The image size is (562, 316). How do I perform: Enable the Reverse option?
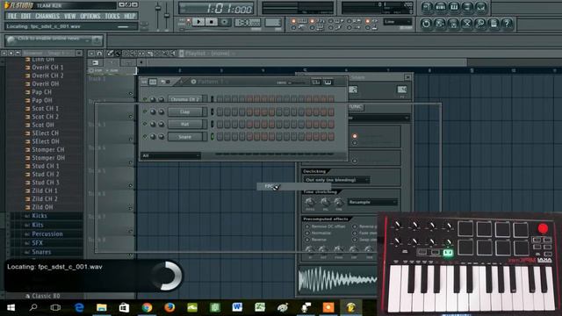pyautogui.click(x=307, y=240)
